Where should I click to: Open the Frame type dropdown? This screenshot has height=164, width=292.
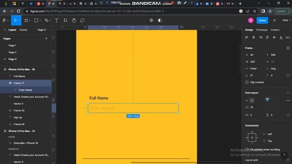[250, 48]
